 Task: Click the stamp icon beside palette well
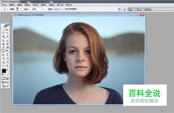pyautogui.click(x=125, y=9)
